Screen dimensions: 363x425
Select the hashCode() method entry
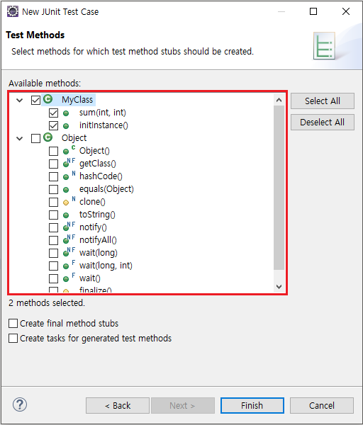point(101,176)
